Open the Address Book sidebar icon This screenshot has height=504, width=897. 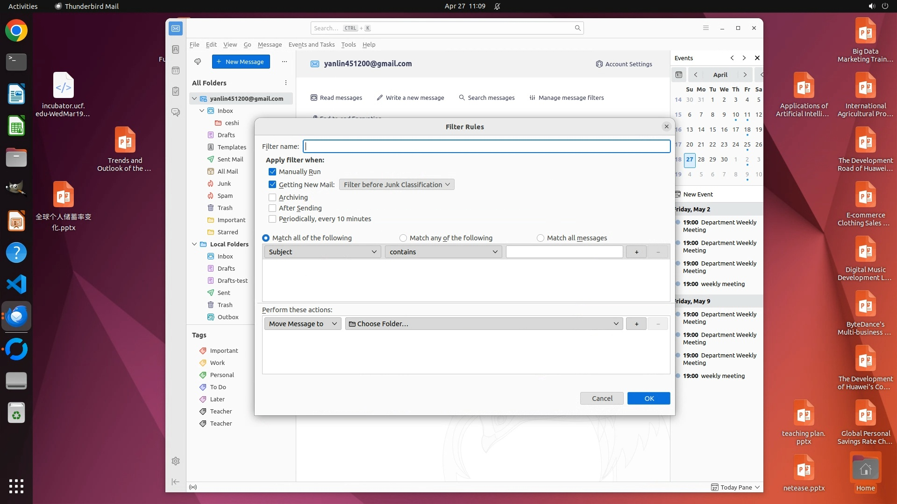[x=176, y=49]
